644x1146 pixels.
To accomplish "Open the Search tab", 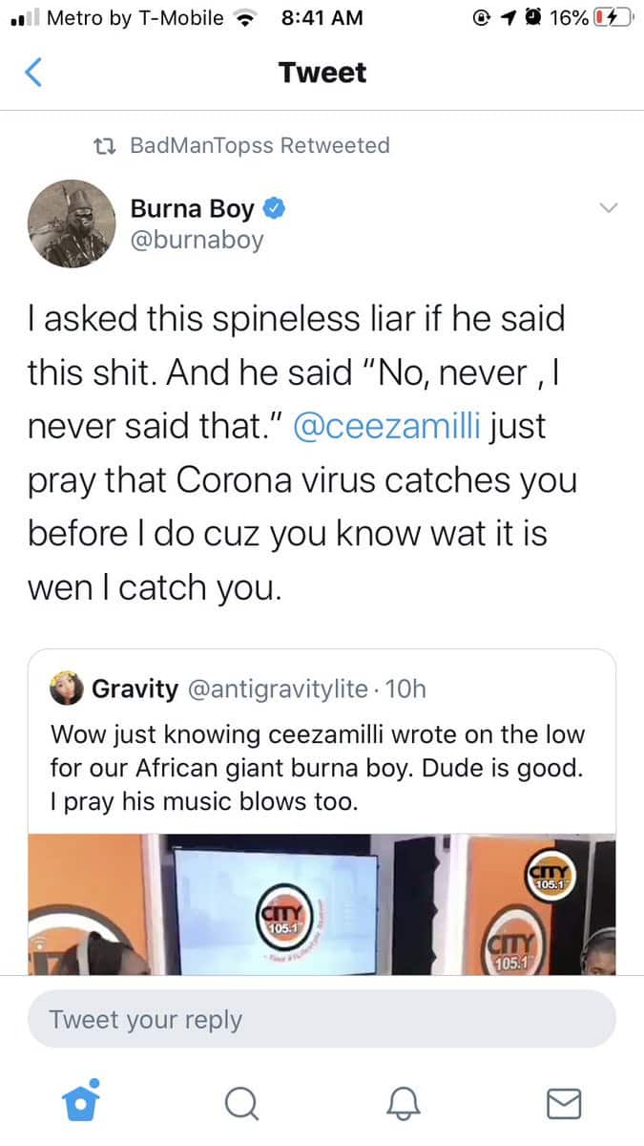I will tap(241, 1104).
